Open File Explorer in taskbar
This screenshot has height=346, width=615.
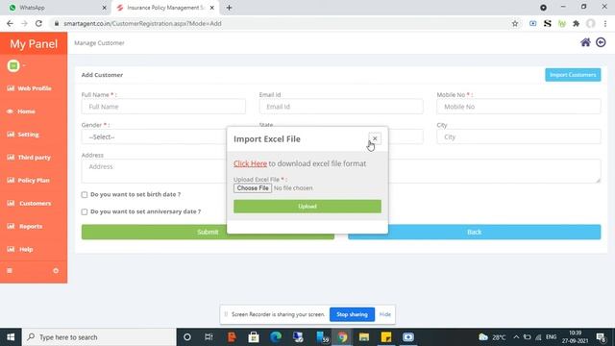click(x=364, y=337)
